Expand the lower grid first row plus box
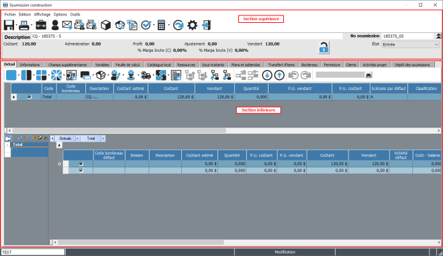This screenshot has width=443, height=256. pos(59,164)
